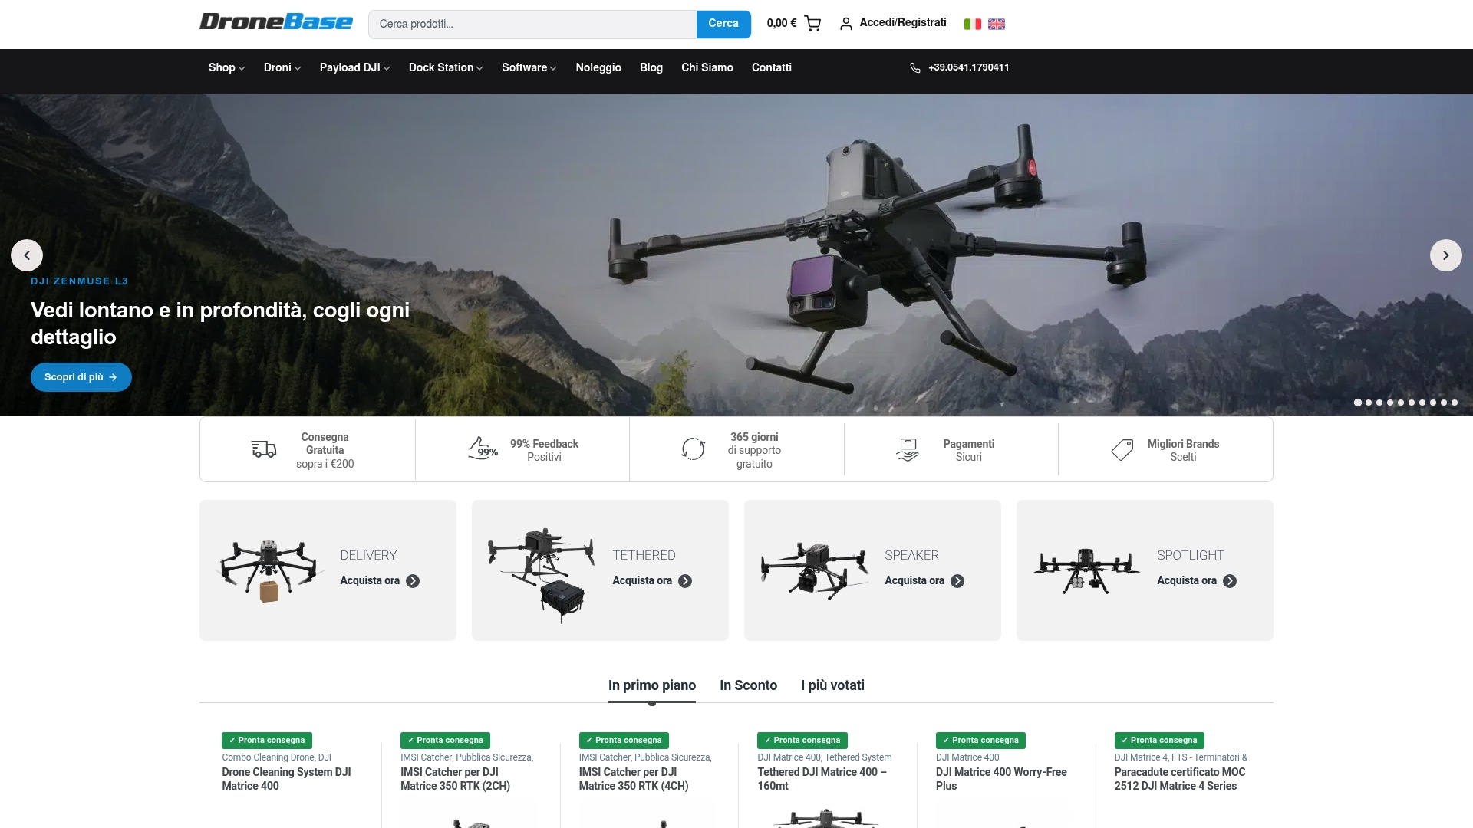
Task: Click the arrow circle next to Speaker Acquista ora
Action: (957, 581)
